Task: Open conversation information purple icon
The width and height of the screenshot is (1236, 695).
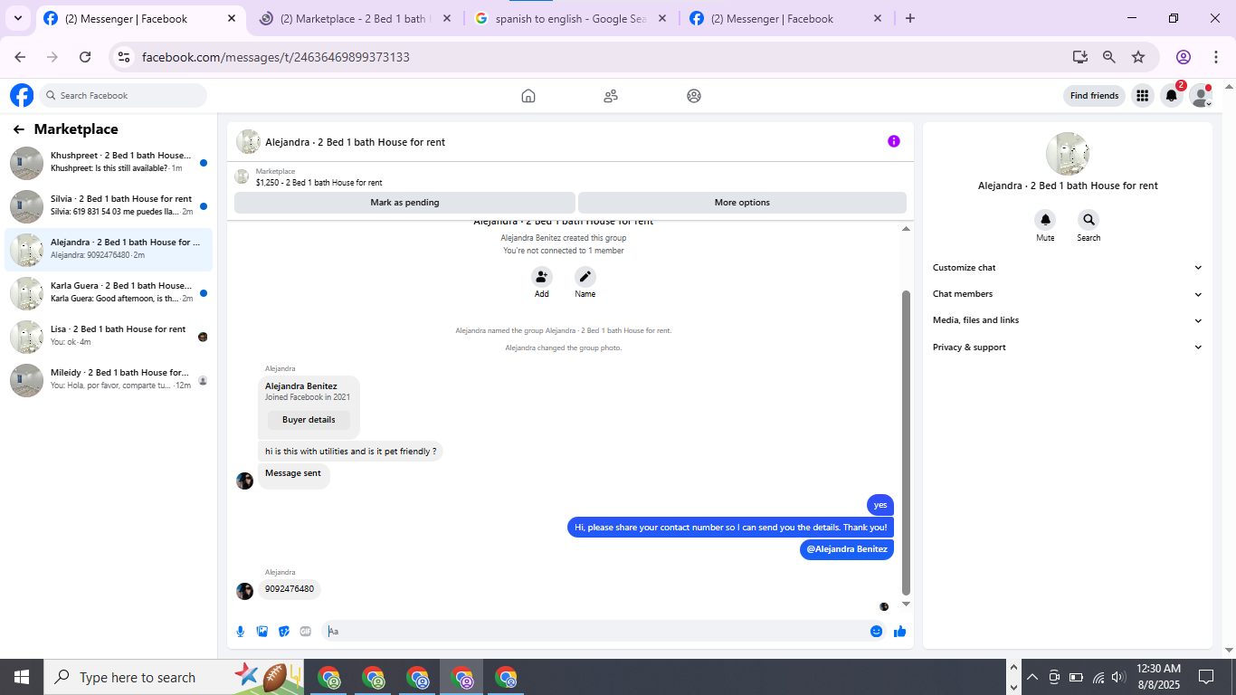Action: (x=894, y=141)
